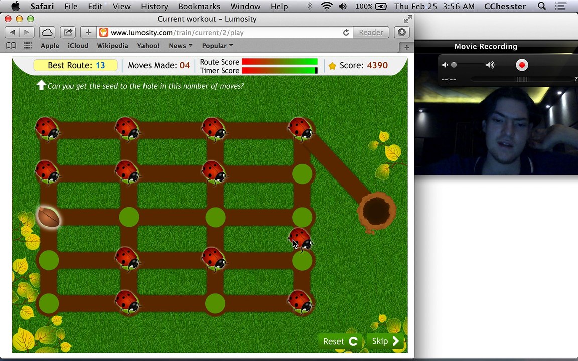This screenshot has width=578, height=361.
Task: Click the seed on the path
Action: coord(49,217)
